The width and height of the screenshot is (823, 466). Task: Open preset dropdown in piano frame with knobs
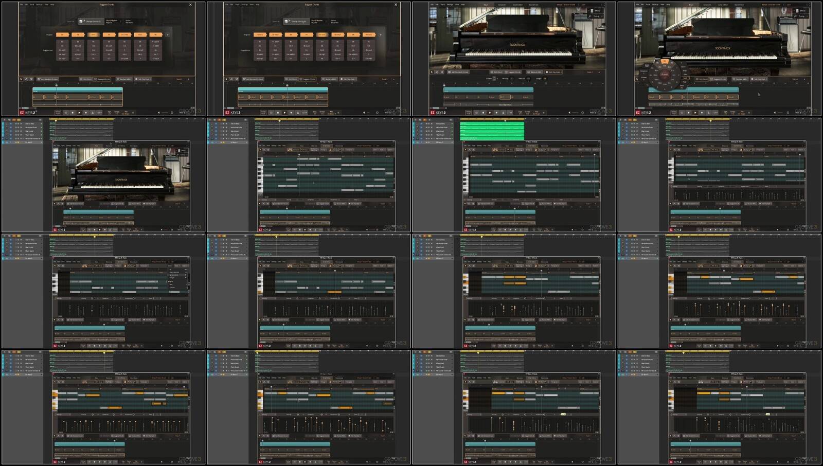568,5
